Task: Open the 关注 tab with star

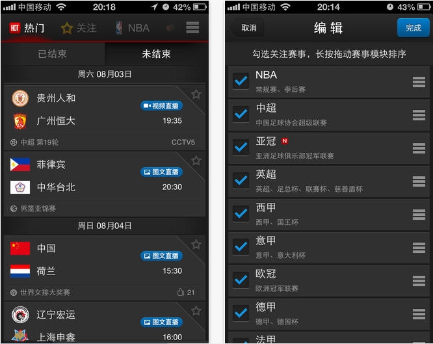Action: tap(79, 28)
